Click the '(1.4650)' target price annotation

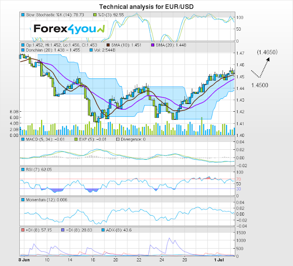(x=267, y=52)
